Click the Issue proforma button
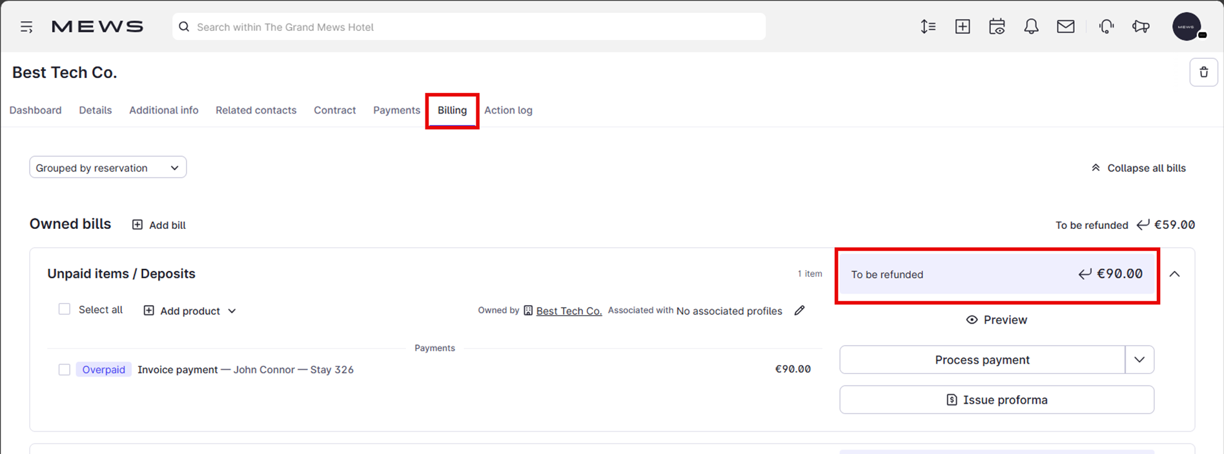Image resolution: width=1224 pixels, height=454 pixels. 997,400
